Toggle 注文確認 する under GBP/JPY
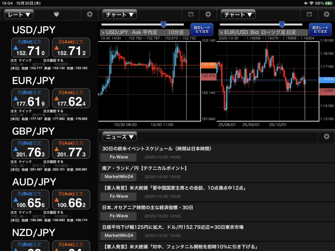 click(x=53, y=162)
